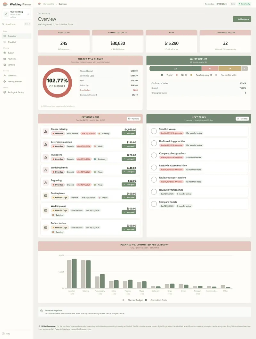
Task: Click the contact@stillmeasure.com email link
Action: tap(81, 329)
